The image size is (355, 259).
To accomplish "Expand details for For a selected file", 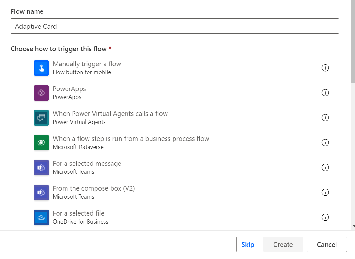I will pyautogui.click(x=325, y=217).
